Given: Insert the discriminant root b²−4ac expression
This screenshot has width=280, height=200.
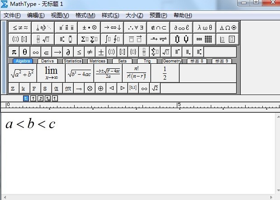Looking at the screenshot, I should pyautogui.click(x=80, y=73).
